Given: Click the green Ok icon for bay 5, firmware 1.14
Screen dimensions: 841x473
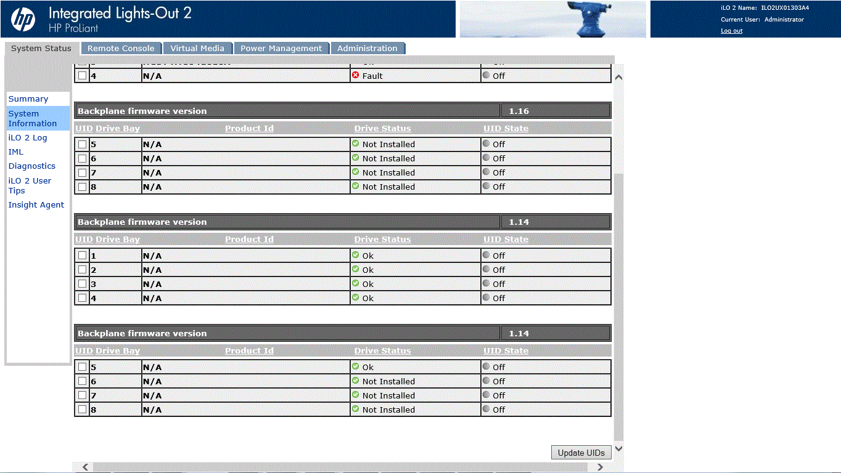Looking at the screenshot, I should 356,366.
